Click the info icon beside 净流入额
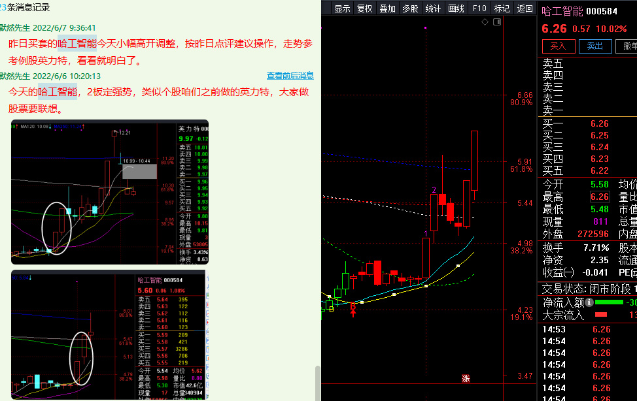This screenshot has width=637, height=401. (x=589, y=302)
